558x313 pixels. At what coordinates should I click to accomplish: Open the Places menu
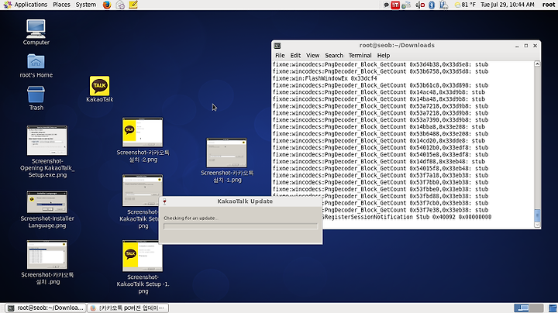pyautogui.click(x=61, y=5)
